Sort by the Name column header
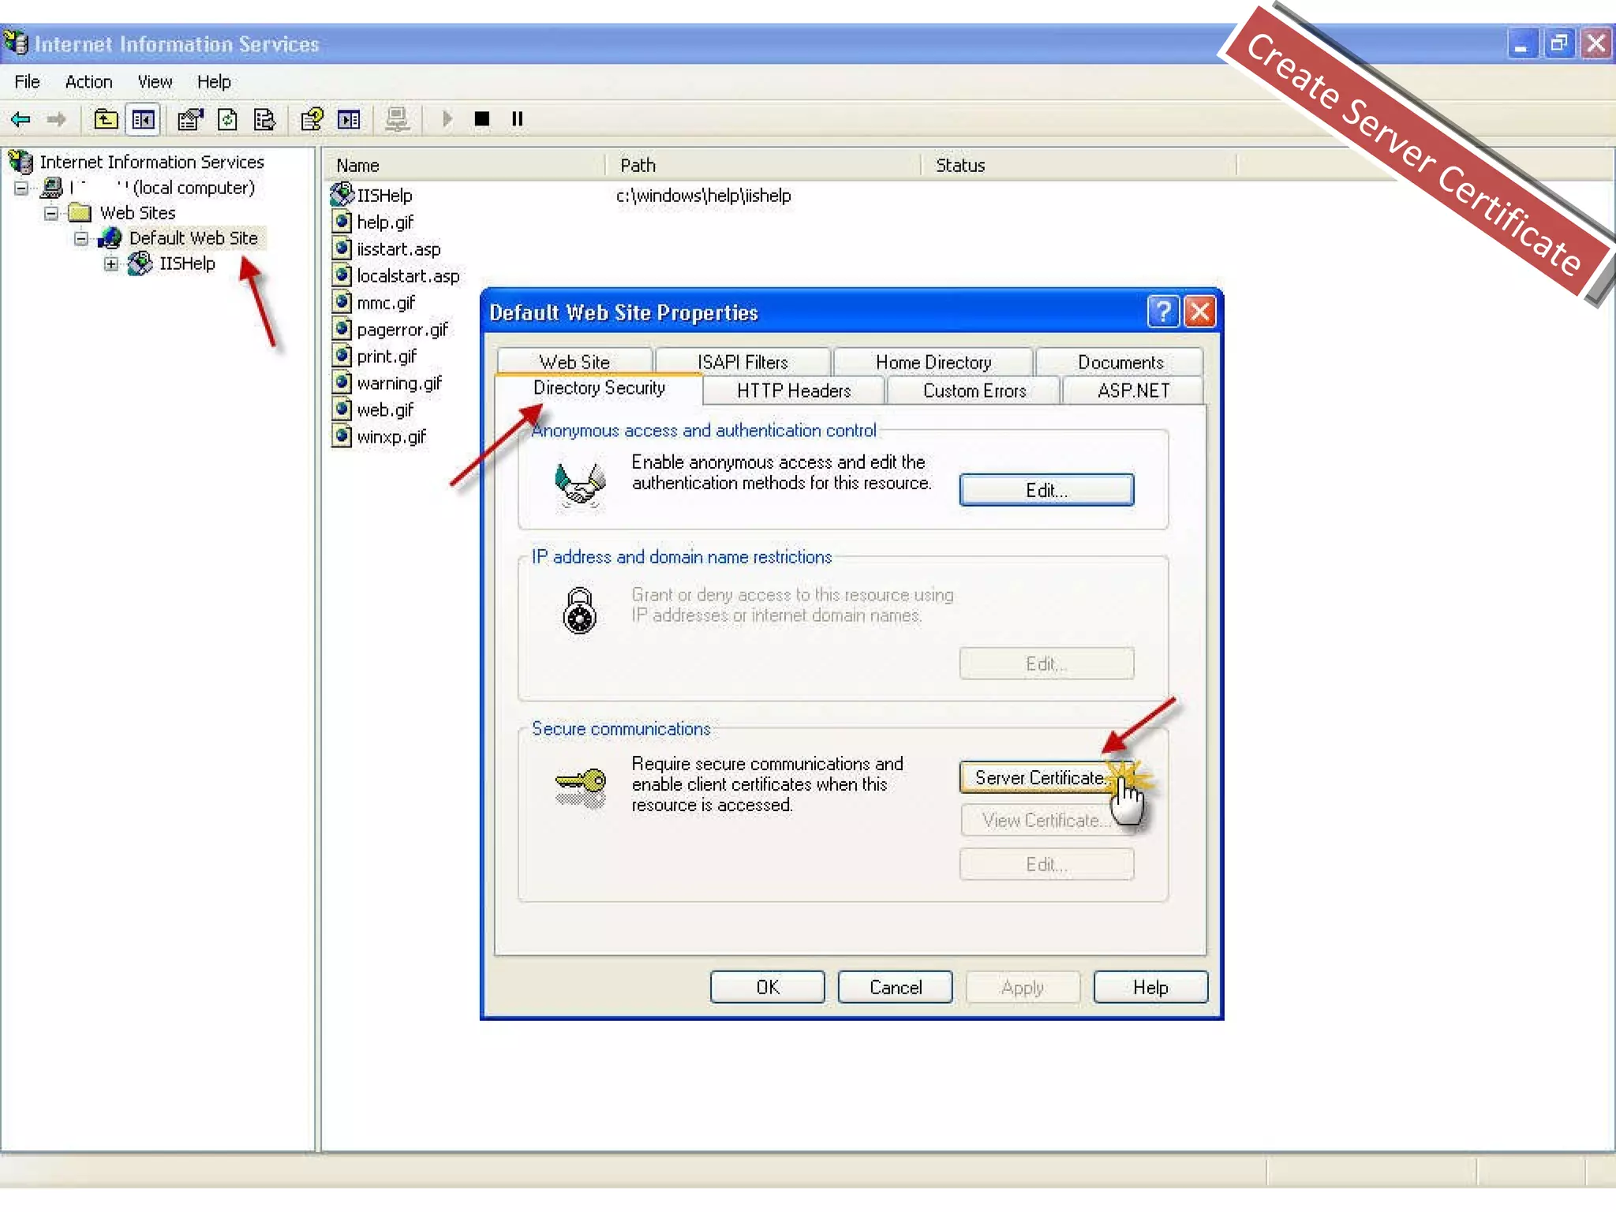Image resolution: width=1616 pixels, height=1212 pixels. [x=464, y=166]
